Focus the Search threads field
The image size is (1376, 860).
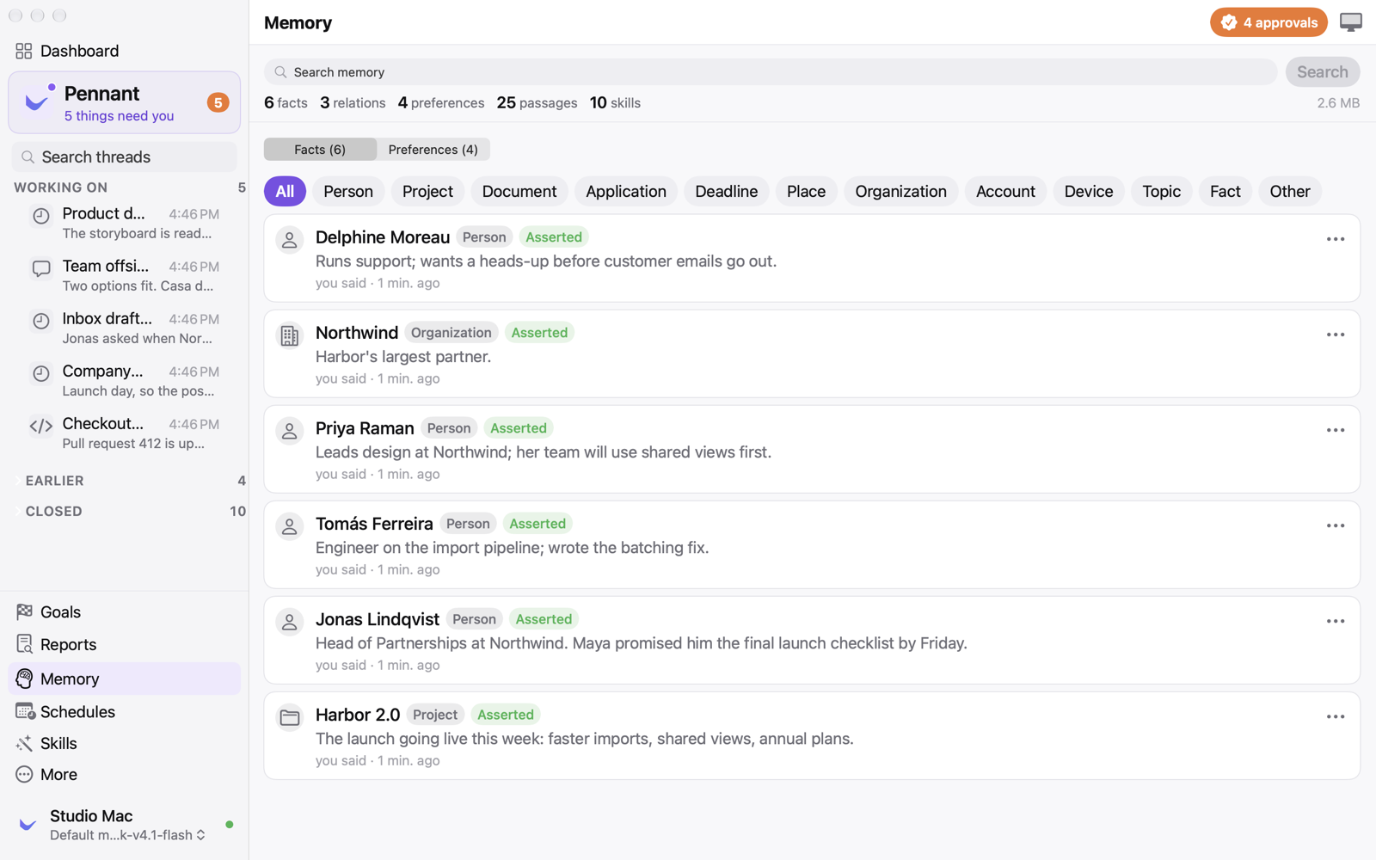124,157
